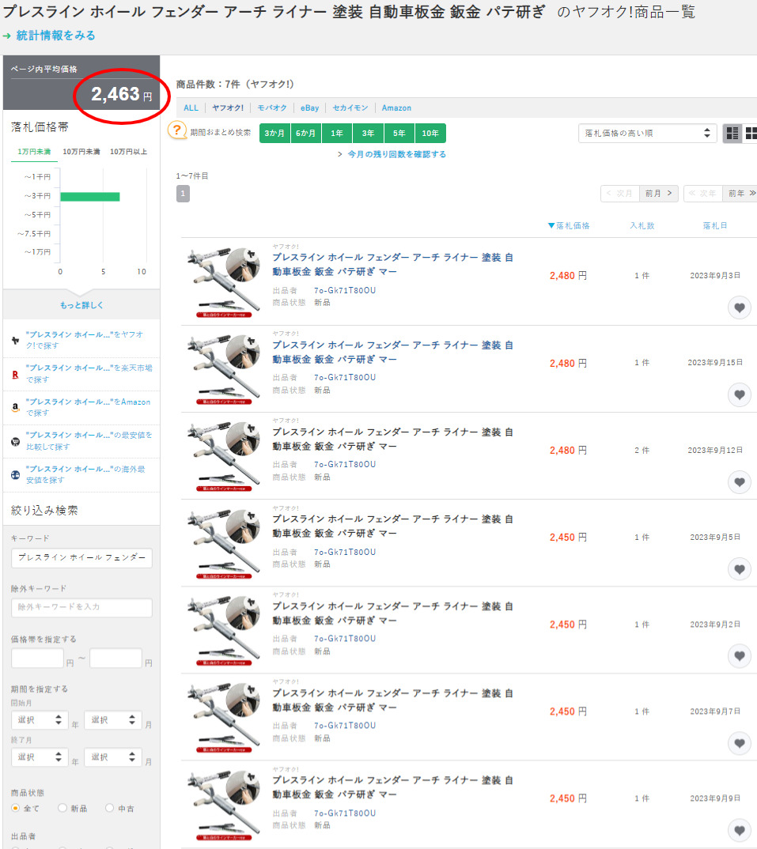Select the 全て item condition radio button
This screenshot has height=849, width=757.
(16, 808)
